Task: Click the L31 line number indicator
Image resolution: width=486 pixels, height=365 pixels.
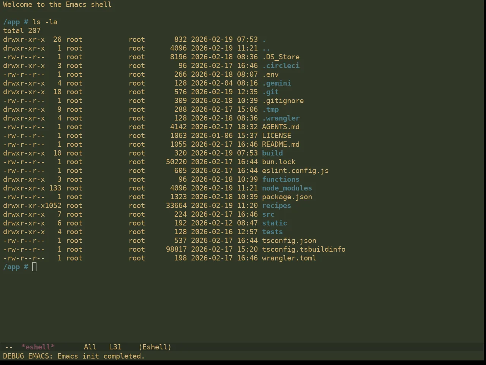Action: point(115,347)
